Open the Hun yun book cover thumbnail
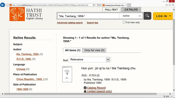Image resolution: width=175 pixels, height=98 pixels. coord(67,74)
